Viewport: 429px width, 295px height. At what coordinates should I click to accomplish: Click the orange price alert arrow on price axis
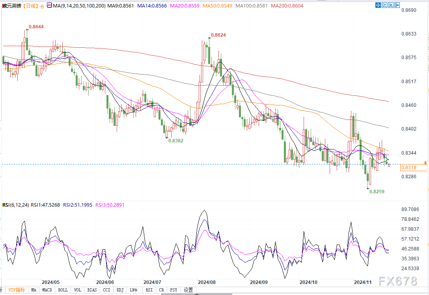pos(425,162)
